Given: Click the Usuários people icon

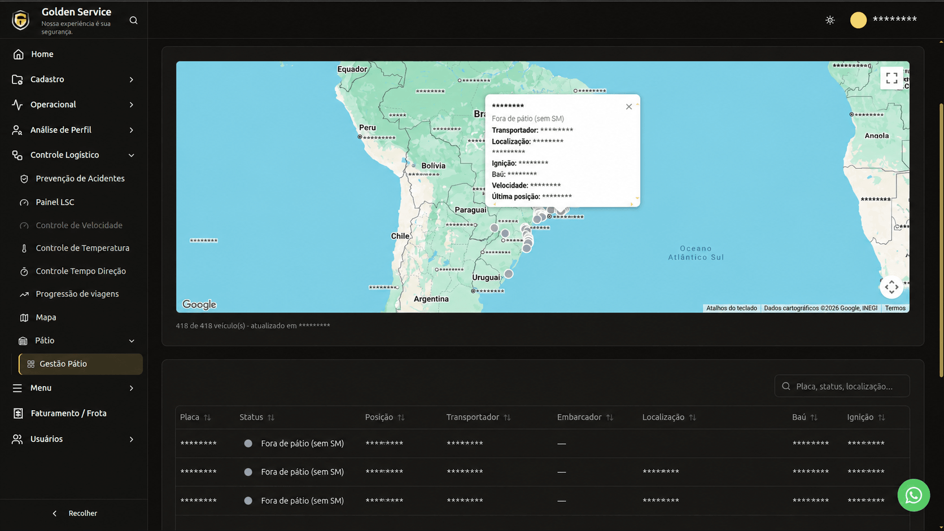Looking at the screenshot, I should (x=18, y=439).
